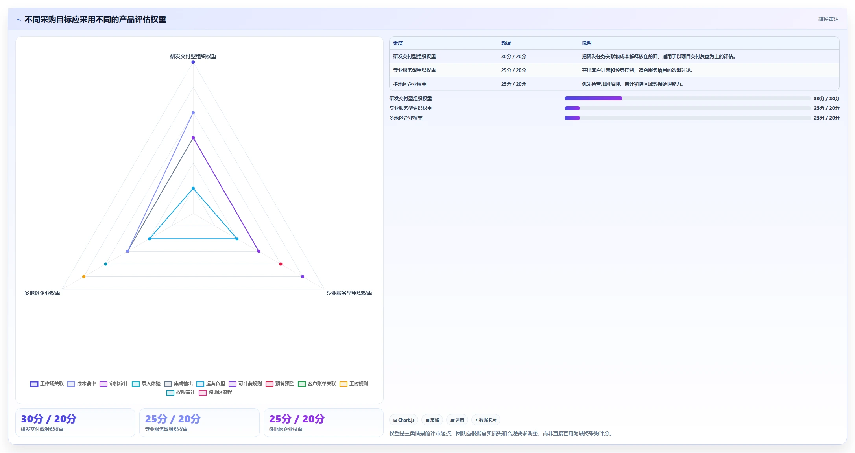Toggle the 成本费率 legend dataset
Image resolution: width=855 pixels, height=453 pixels.
81,384
